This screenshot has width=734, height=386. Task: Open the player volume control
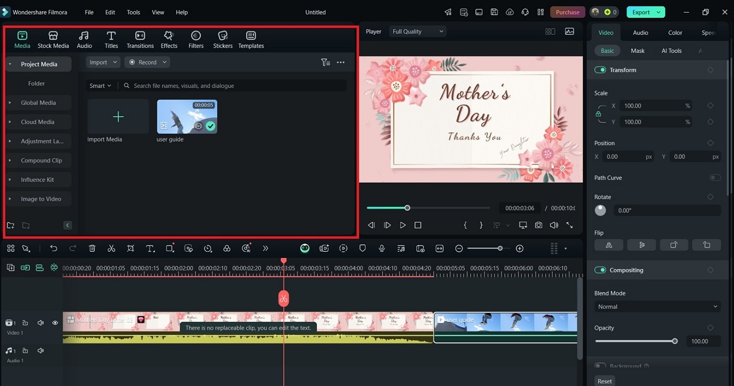[x=554, y=225]
